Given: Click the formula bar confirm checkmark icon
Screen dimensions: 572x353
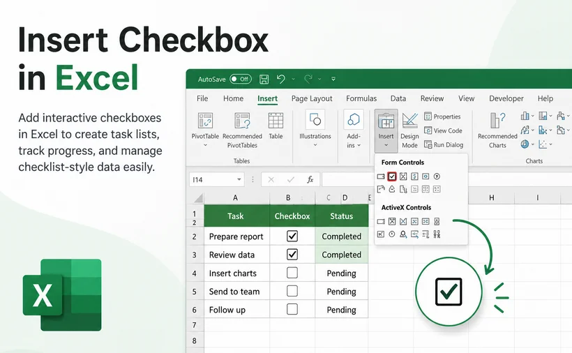Looking at the screenshot, I should [x=291, y=179].
